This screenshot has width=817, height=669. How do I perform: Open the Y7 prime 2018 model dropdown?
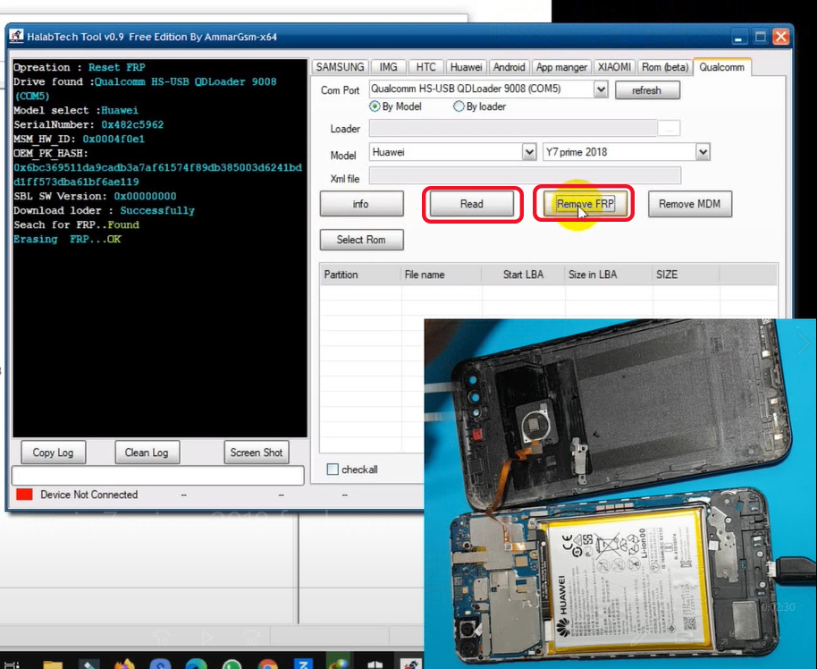703,152
